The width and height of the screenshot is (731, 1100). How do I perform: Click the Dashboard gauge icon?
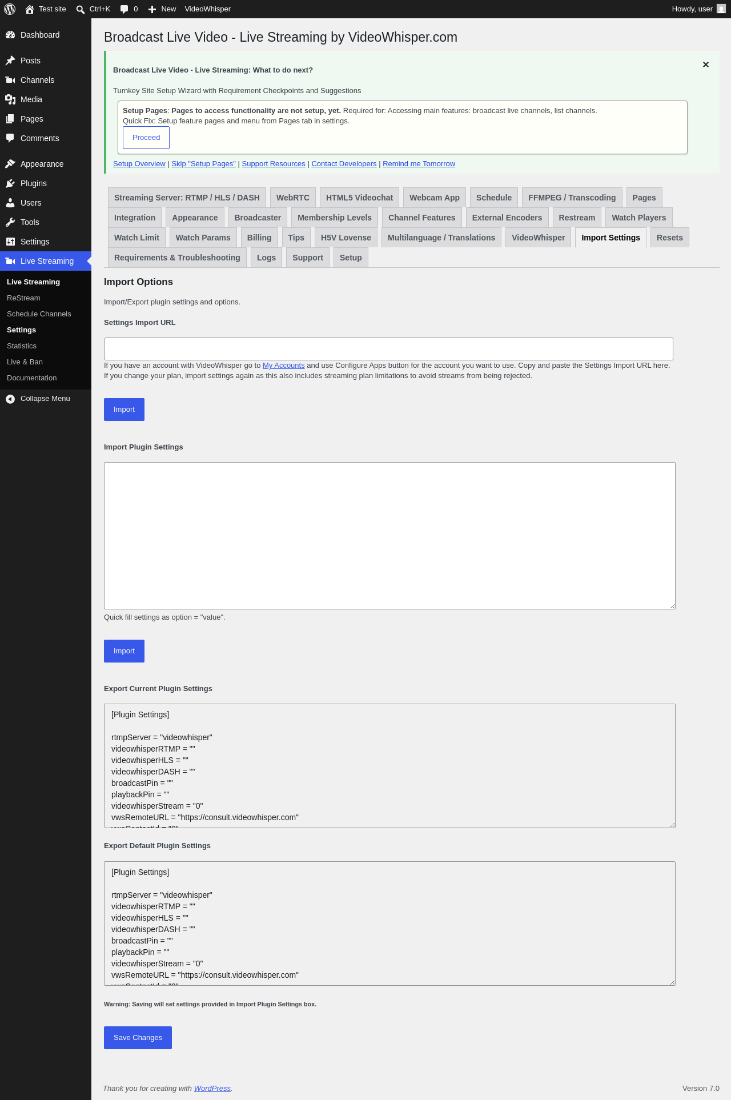click(x=10, y=35)
